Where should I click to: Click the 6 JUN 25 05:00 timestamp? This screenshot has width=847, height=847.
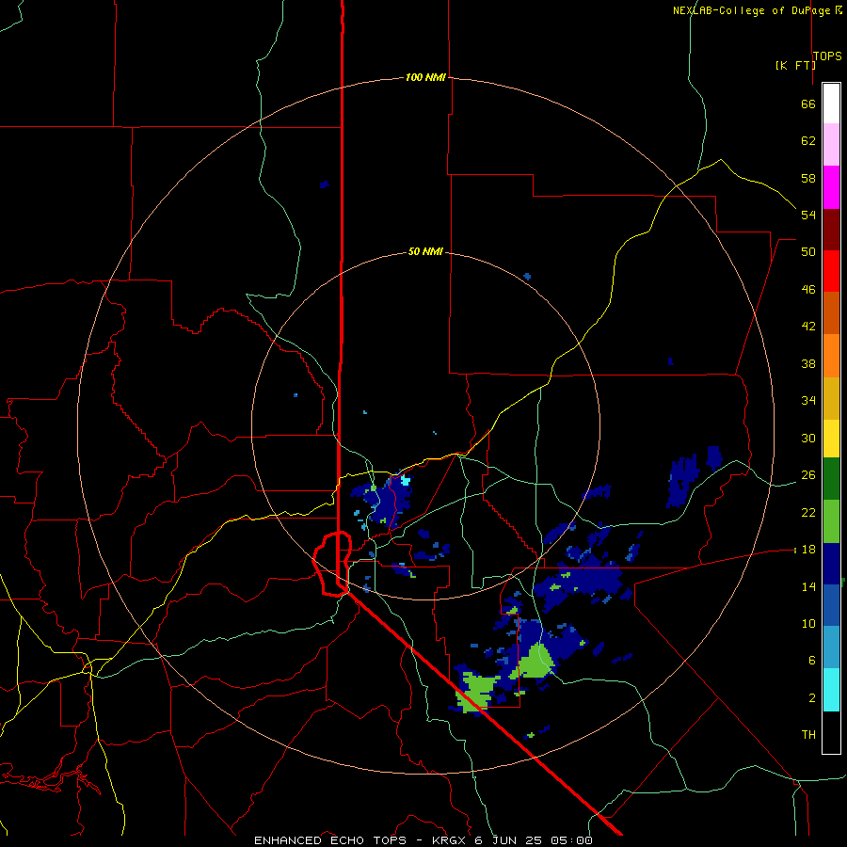[534, 840]
